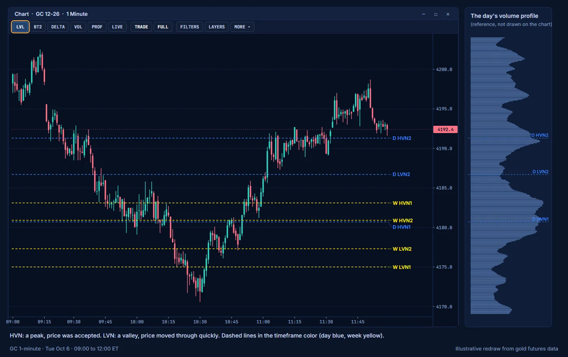Close the chart window

pyautogui.click(x=448, y=14)
